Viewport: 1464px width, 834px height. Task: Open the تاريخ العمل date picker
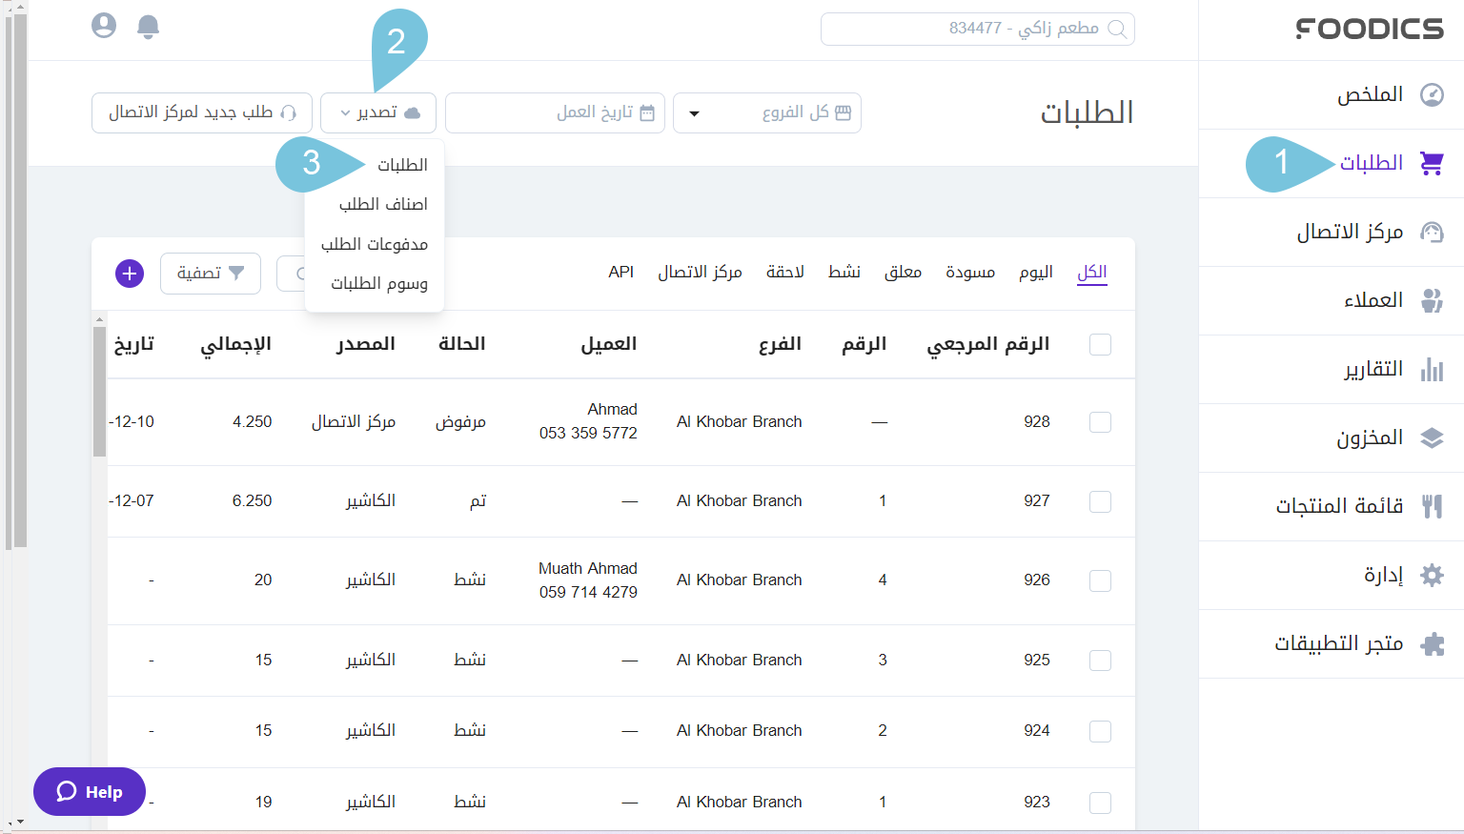pyautogui.click(x=555, y=112)
